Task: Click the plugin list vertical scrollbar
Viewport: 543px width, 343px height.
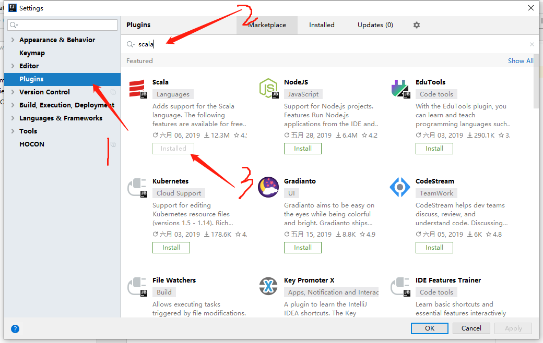Action: pos(536,81)
